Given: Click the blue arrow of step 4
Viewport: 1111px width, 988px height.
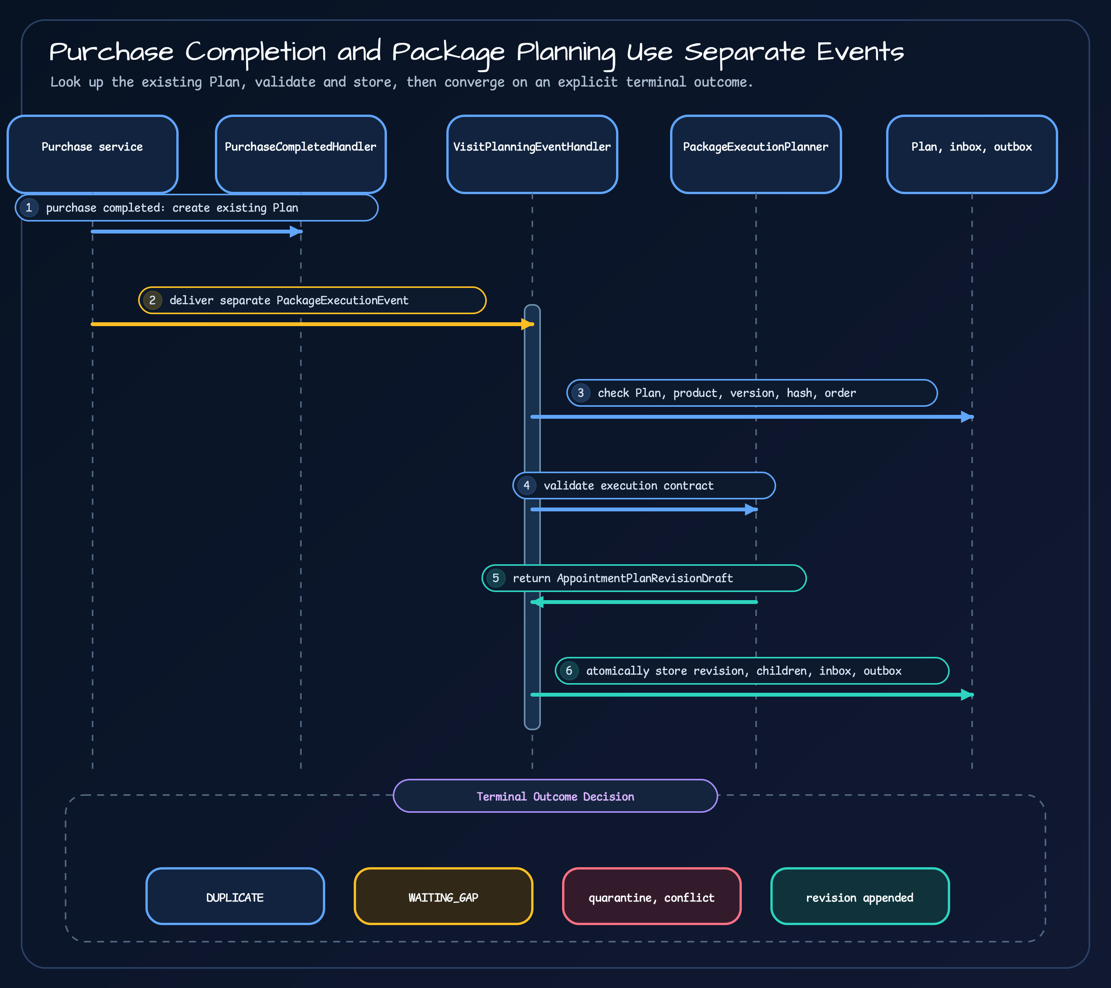Looking at the screenshot, I should point(644,509).
